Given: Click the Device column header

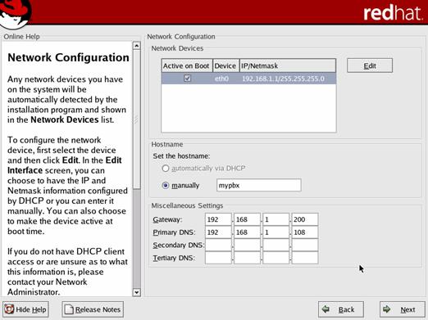Looking at the screenshot, I should click(x=225, y=65).
